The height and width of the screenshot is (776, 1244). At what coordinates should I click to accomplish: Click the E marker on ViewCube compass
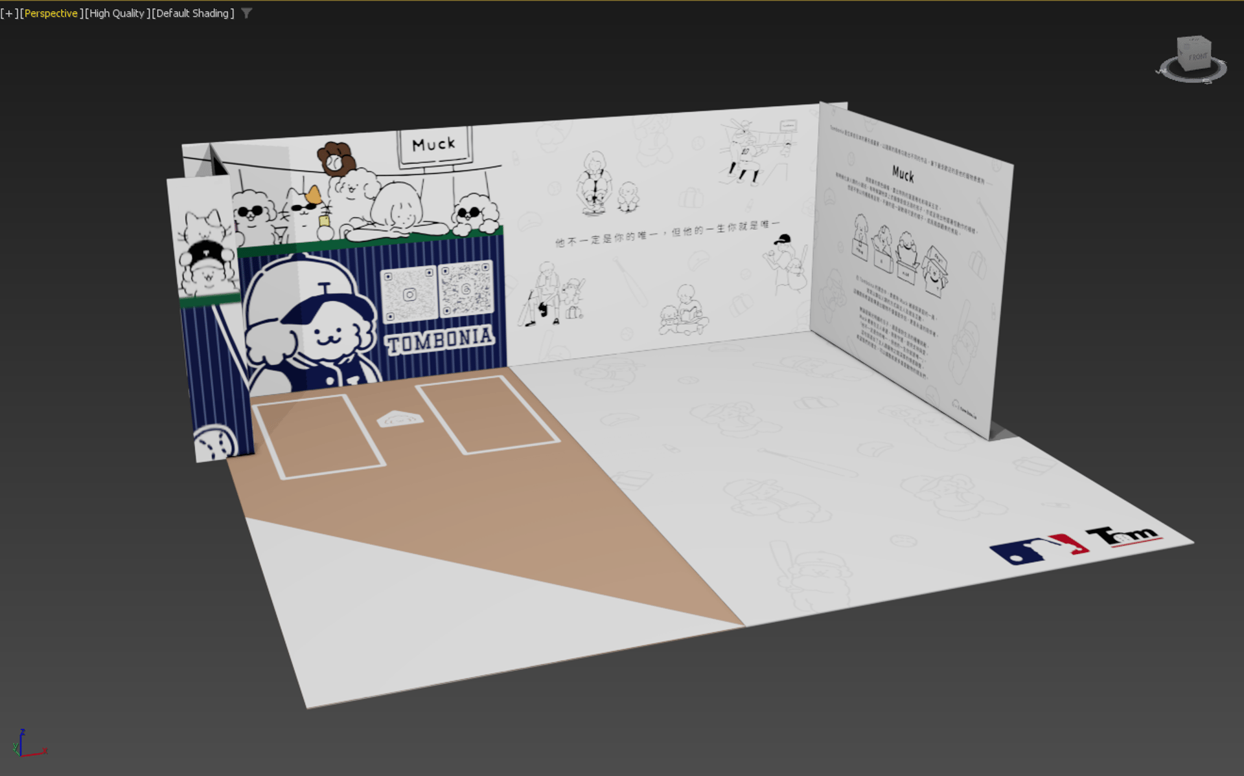(1222, 62)
